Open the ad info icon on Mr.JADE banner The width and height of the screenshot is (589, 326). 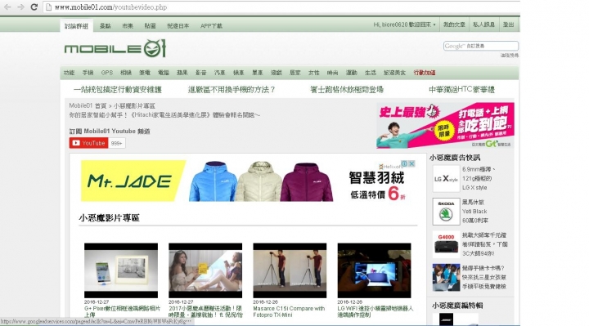coord(405,164)
